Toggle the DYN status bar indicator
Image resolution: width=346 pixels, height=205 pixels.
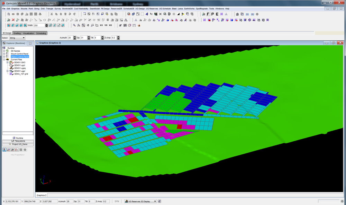point(117,201)
